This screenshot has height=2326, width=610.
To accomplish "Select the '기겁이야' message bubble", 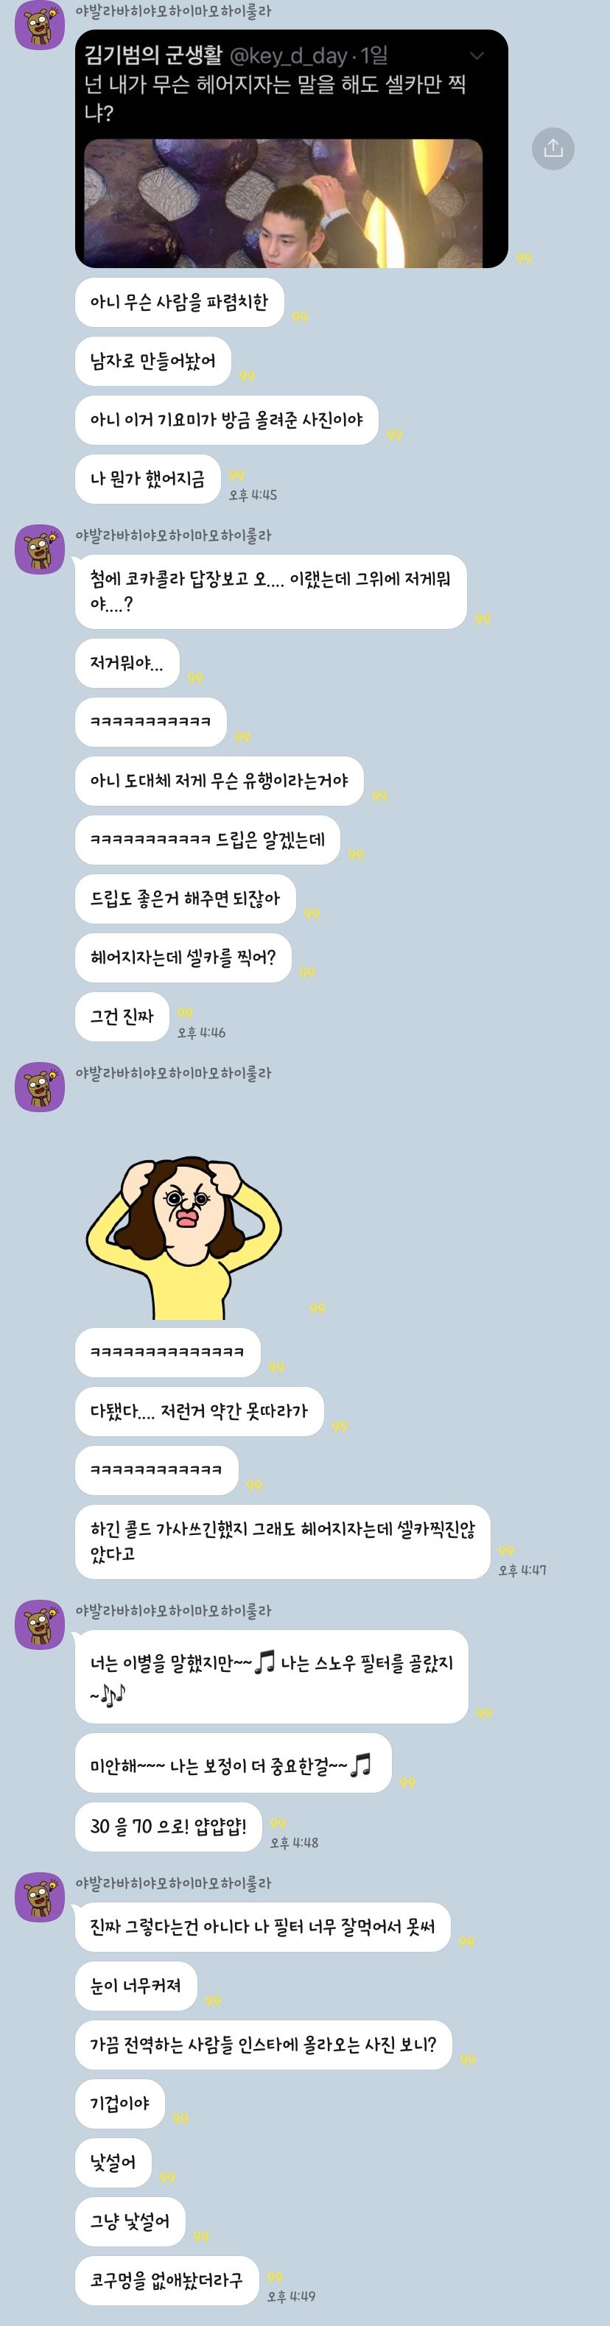I will pyautogui.click(x=119, y=2103).
